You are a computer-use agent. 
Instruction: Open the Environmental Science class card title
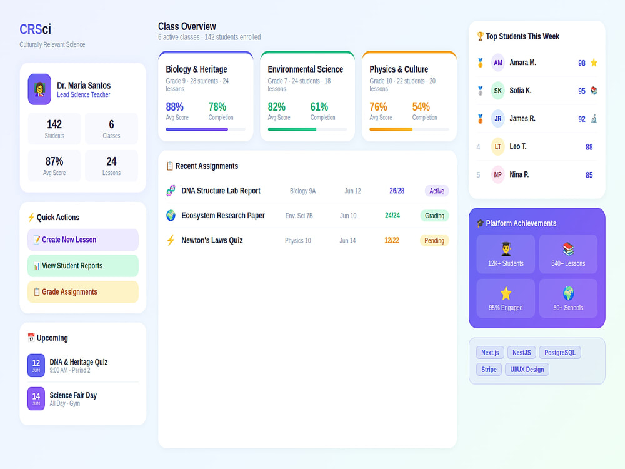(x=306, y=69)
